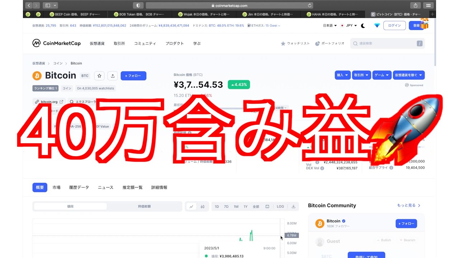Click the coinmarketcap.com address bar
Image resolution: width=459 pixels, height=258 pixels.
coord(229,5)
